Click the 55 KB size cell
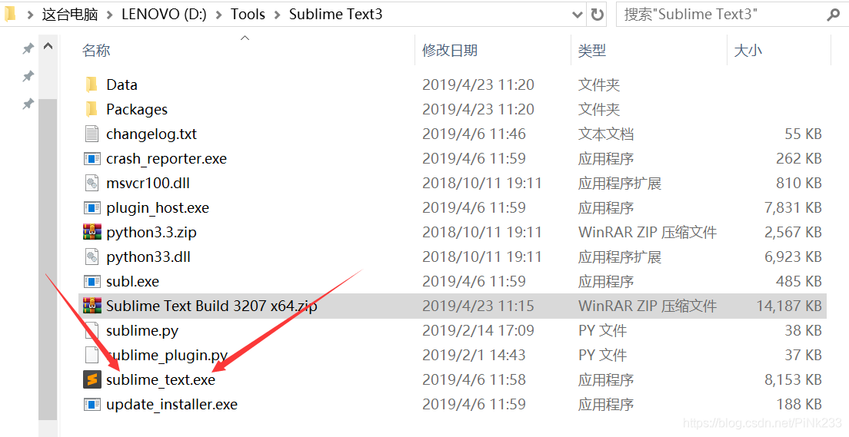This screenshot has width=849, height=437. point(804,134)
